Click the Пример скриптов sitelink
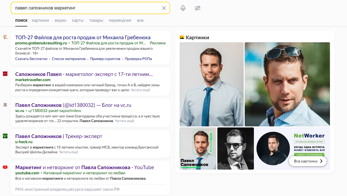 pyautogui.click(x=105, y=59)
